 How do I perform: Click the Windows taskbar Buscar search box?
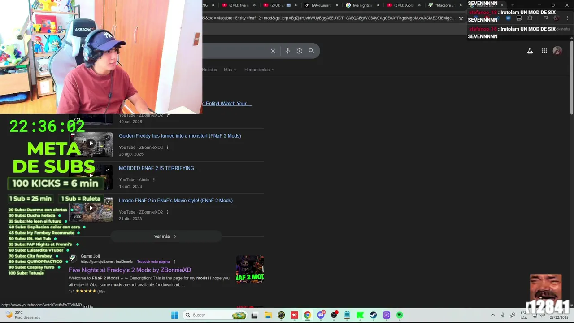(x=215, y=315)
